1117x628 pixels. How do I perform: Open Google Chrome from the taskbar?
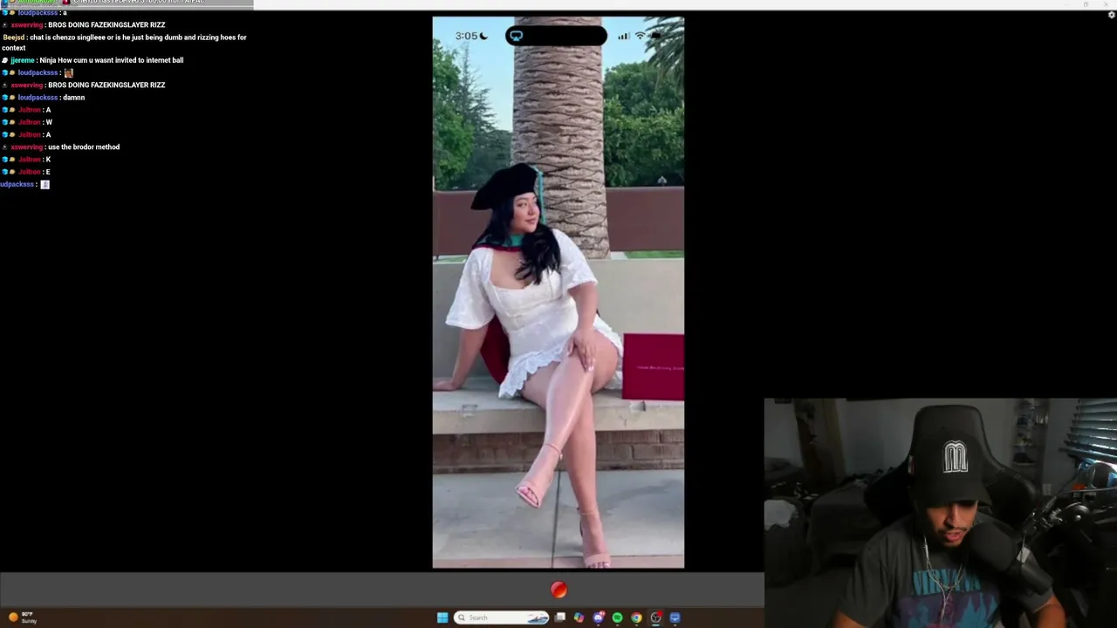pyautogui.click(x=637, y=618)
